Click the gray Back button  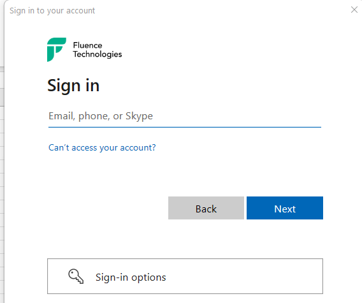(206, 208)
